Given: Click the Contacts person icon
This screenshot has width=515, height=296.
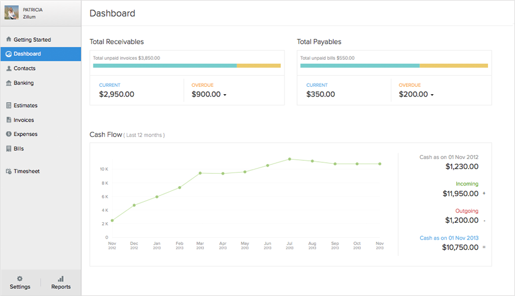Looking at the screenshot, I should tap(8, 68).
